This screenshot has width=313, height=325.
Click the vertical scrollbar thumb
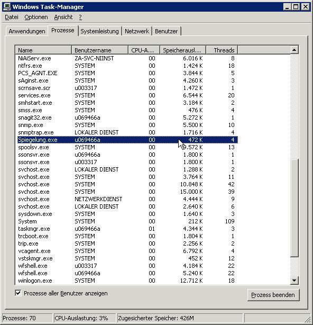(x=294, y=207)
